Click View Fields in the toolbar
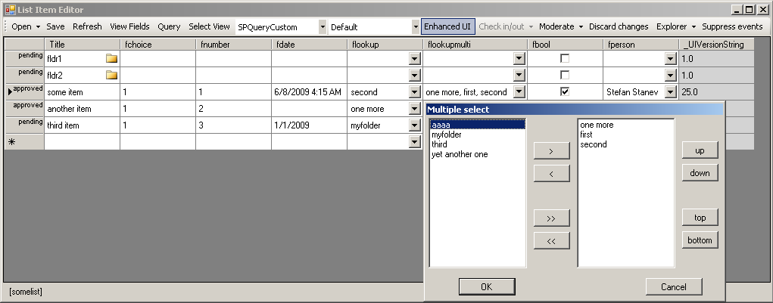773x303 pixels. coord(129,26)
